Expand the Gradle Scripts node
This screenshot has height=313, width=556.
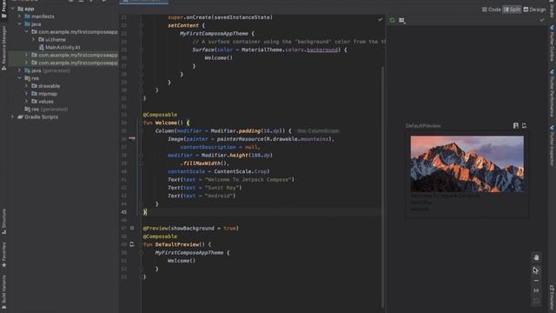(12, 117)
